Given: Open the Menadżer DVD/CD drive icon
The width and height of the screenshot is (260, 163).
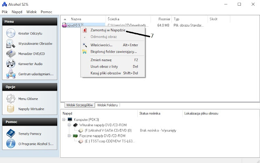Looking at the screenshot, I should 11,53.
